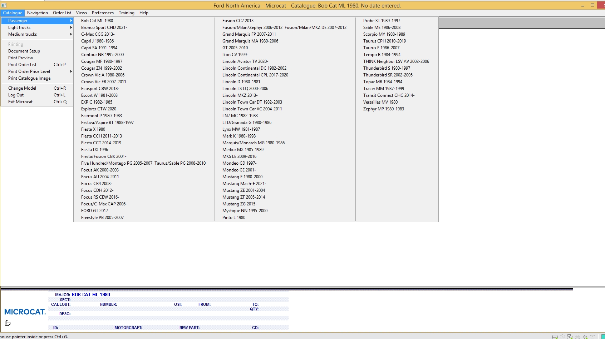This screenshot has width=605, height=339.
Task: Choose Explorer CTW 2020-
Action: (x=99, y=109)
